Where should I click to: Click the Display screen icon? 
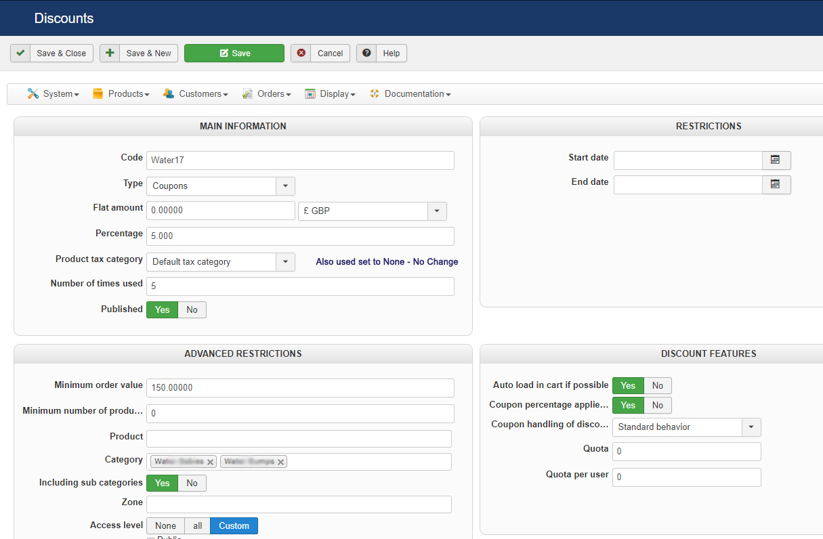click(x=310, y=93)
